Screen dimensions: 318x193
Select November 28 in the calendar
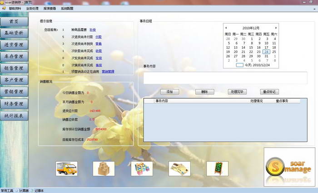[228, 39]
